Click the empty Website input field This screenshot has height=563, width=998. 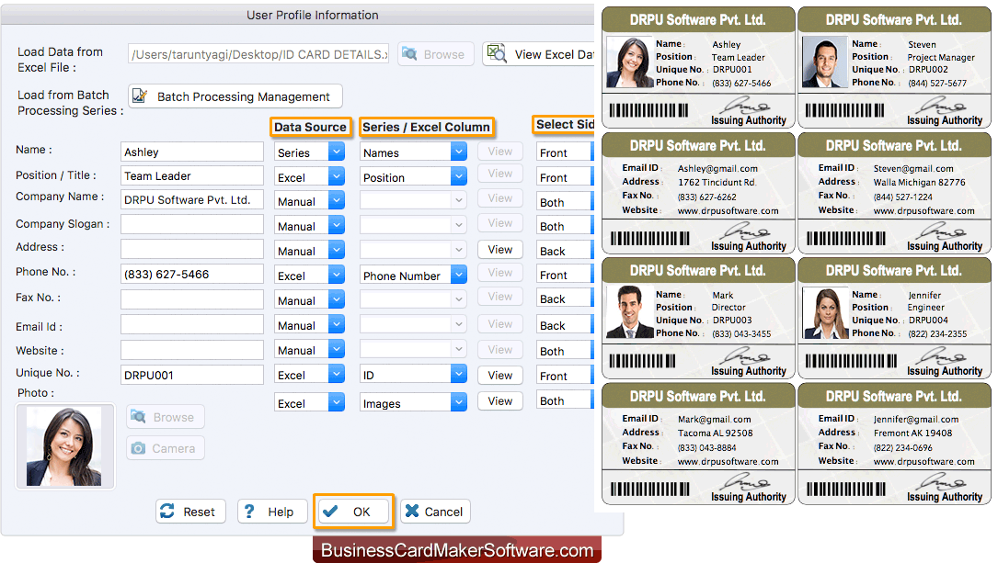coord(191,350)
